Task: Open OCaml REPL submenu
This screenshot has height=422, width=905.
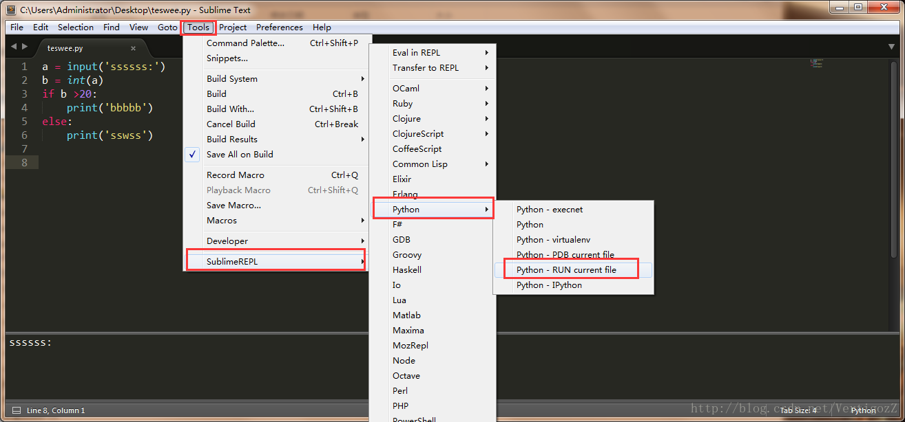Action: pos(433,89)
